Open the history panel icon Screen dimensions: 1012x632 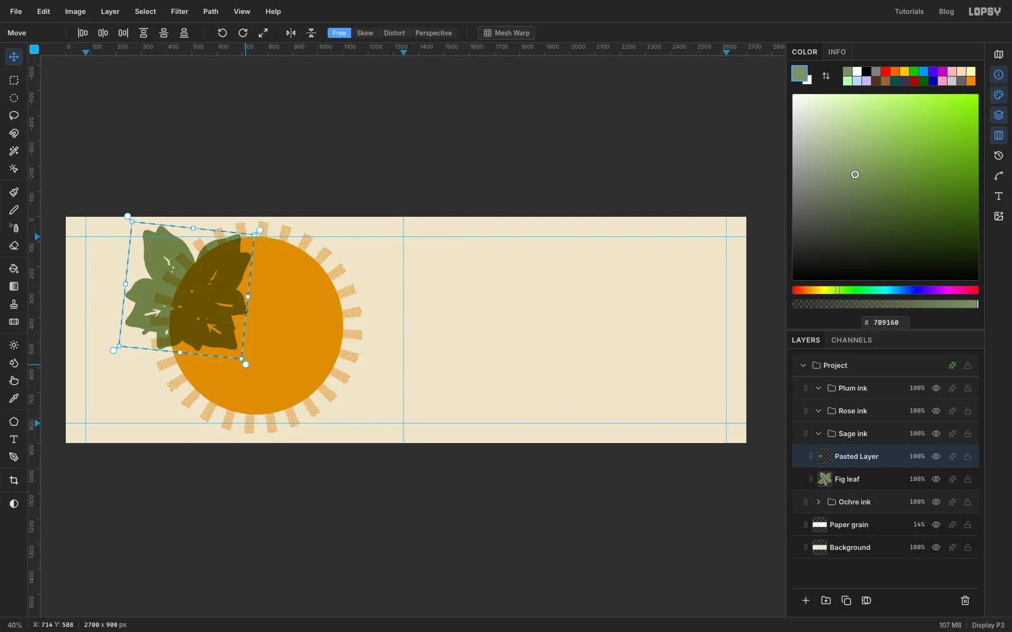tap(999, 155)
